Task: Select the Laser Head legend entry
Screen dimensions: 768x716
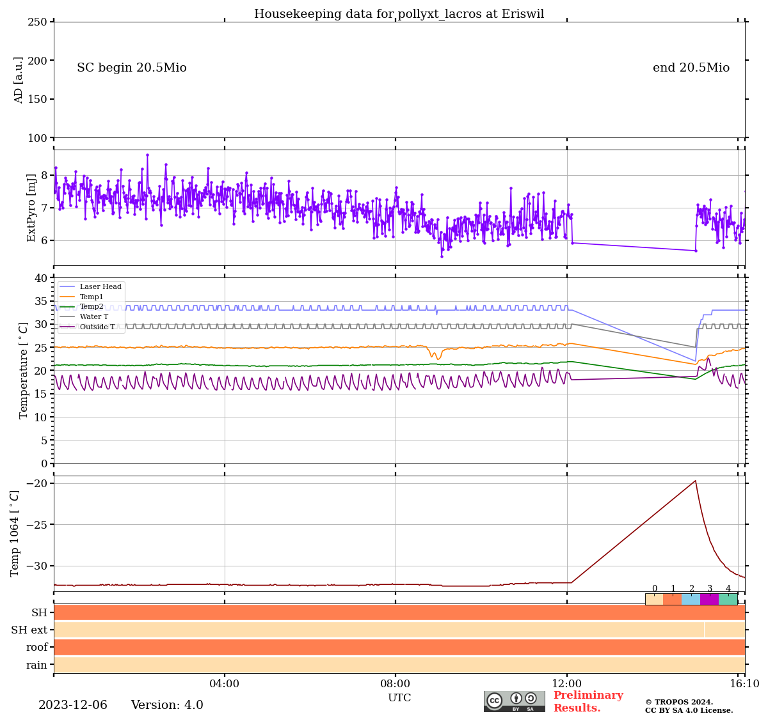Action: pos(90,286)
